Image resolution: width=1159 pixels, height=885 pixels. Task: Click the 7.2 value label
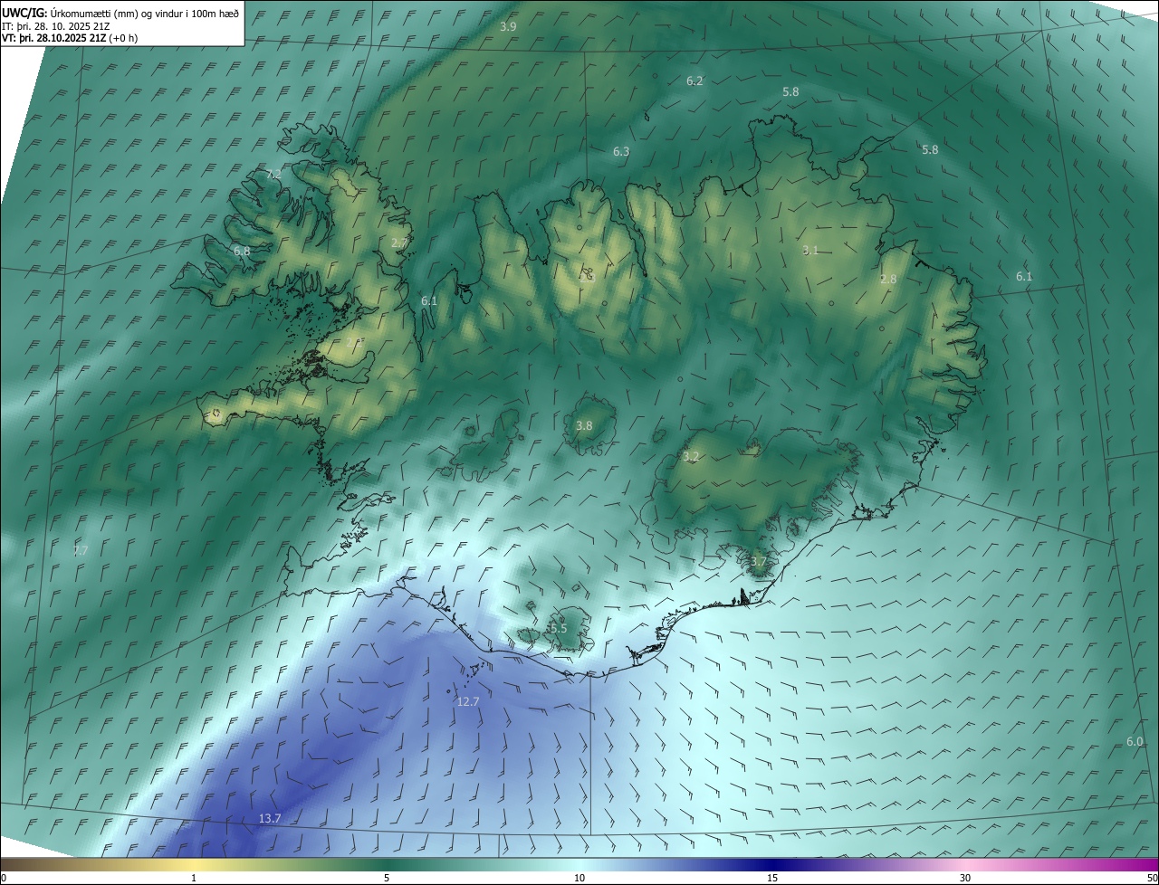[274, 174]
